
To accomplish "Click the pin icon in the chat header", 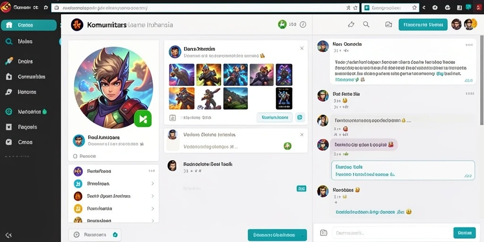I will (x=351, y=25).
